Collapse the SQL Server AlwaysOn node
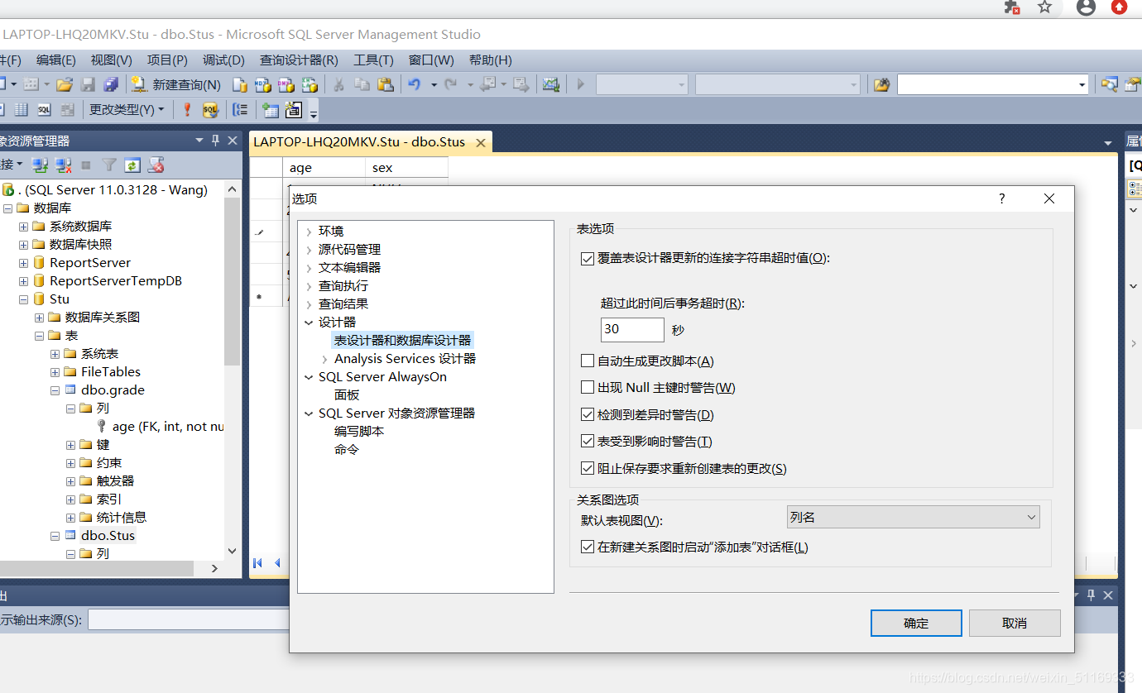 [x=309, y=377]
